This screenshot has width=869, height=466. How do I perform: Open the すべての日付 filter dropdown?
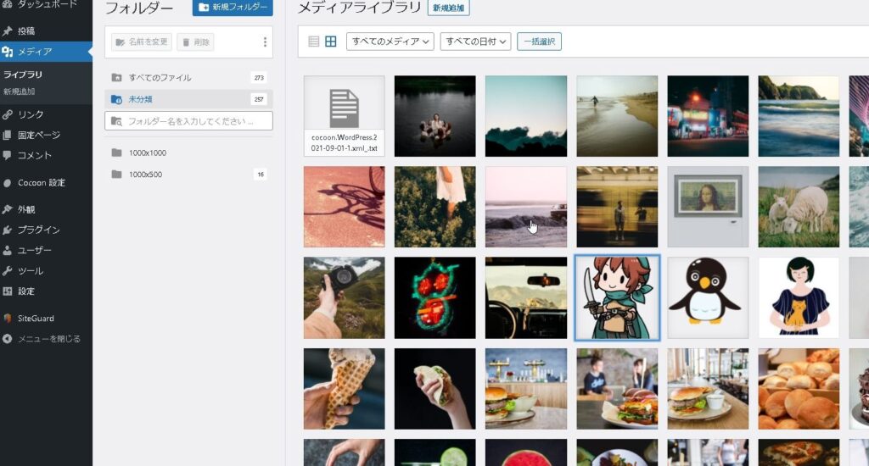(475, 42)
